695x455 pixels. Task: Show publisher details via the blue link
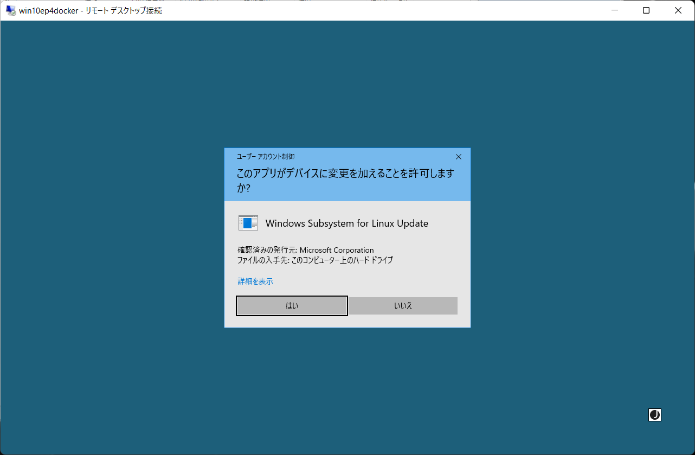pyautogui.click(x=255, y=281)
